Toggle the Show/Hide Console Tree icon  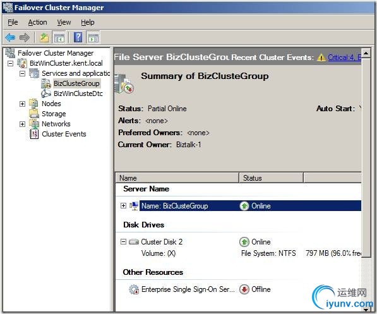click(59, 37)
